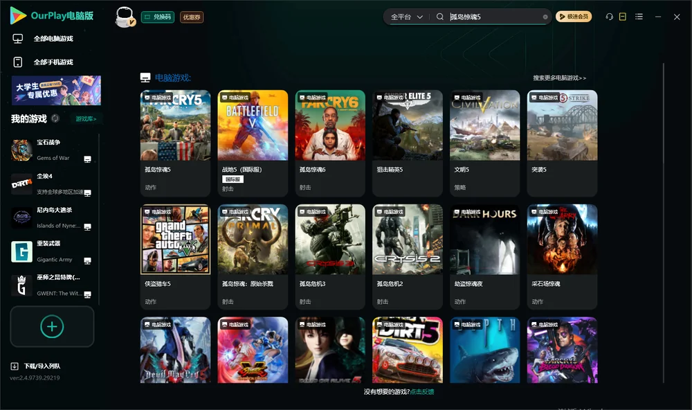Open the 狙击精英5 Sniper Elite 5 card
692x410 pixels.
coord(408,143)
